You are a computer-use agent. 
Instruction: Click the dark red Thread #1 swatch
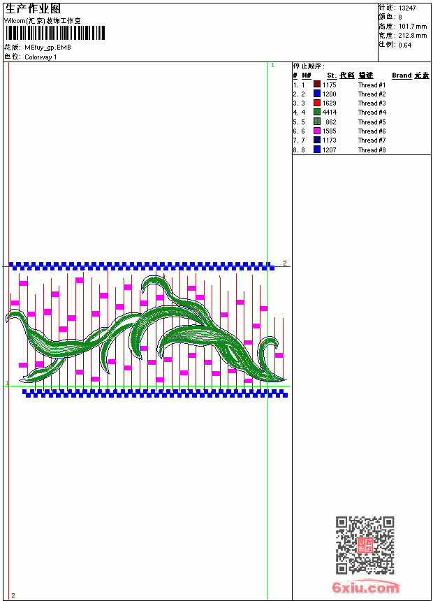(317, 85)
